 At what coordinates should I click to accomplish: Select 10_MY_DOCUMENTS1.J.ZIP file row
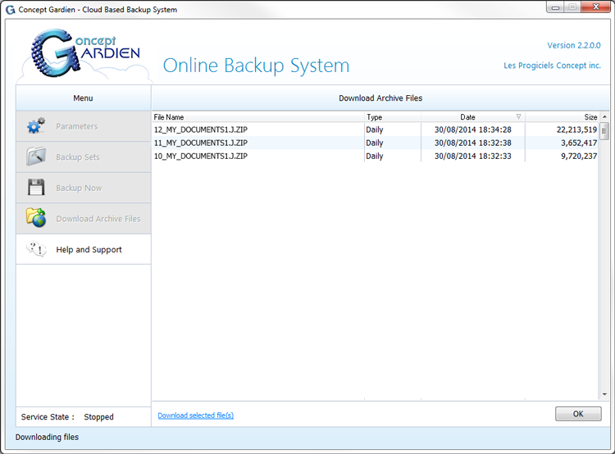coord(257,156)
